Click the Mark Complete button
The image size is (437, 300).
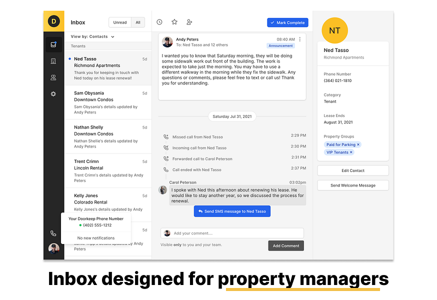(287, 22)
